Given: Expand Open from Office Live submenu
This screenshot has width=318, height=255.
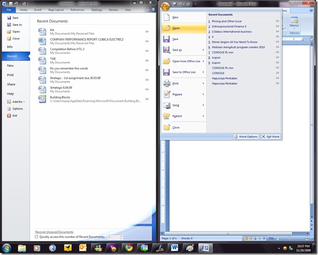Looking at the screenshot, I should tap(203, 61).
